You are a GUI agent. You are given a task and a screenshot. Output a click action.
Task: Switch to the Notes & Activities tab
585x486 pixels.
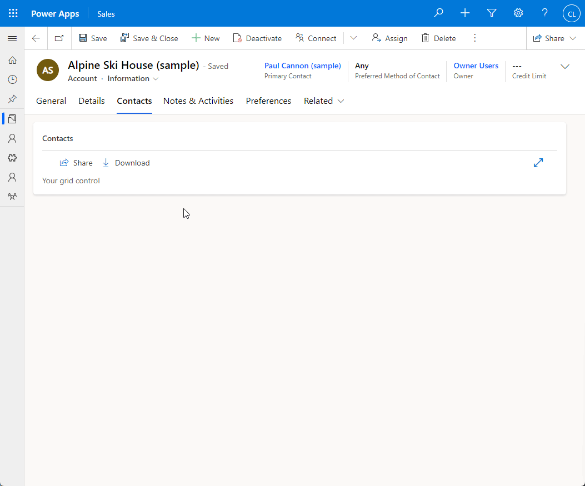[x=198, y=101]
